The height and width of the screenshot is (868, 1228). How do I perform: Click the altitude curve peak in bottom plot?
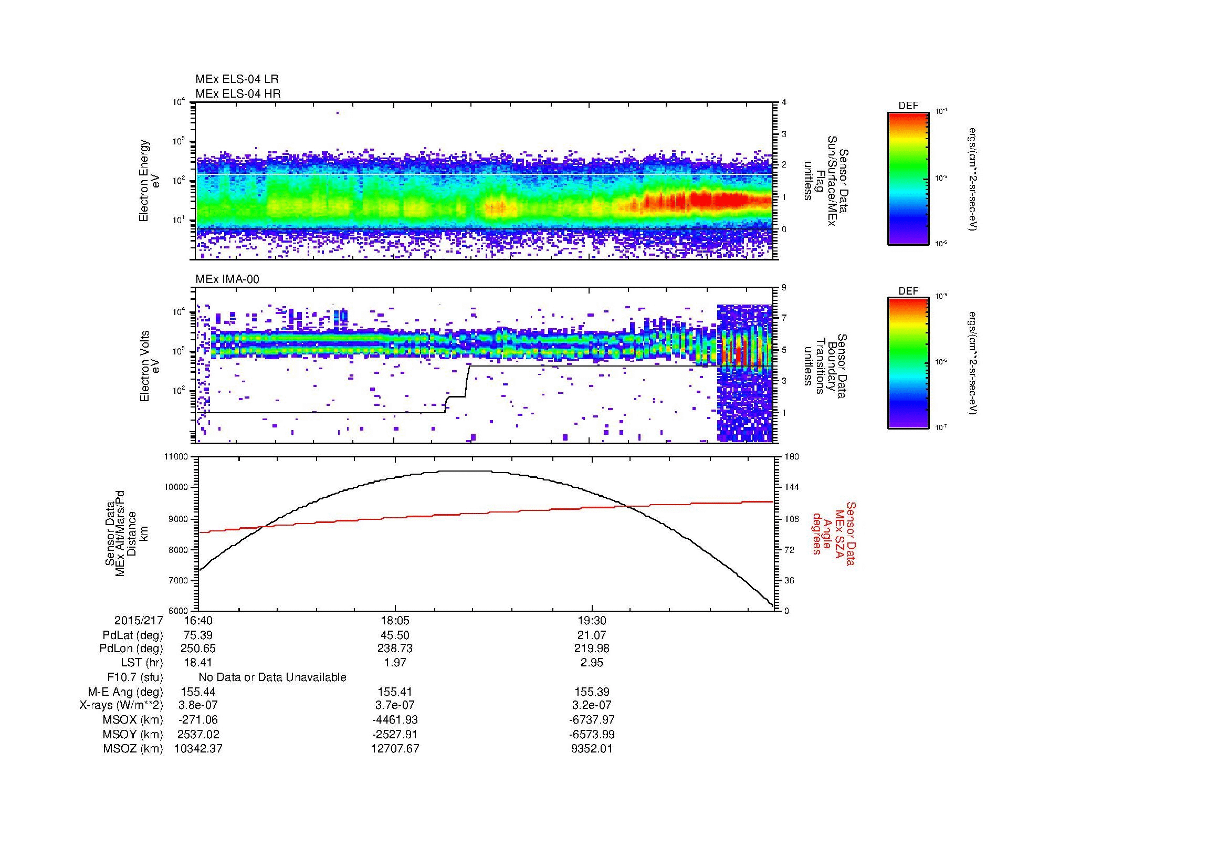pos(464,471)
